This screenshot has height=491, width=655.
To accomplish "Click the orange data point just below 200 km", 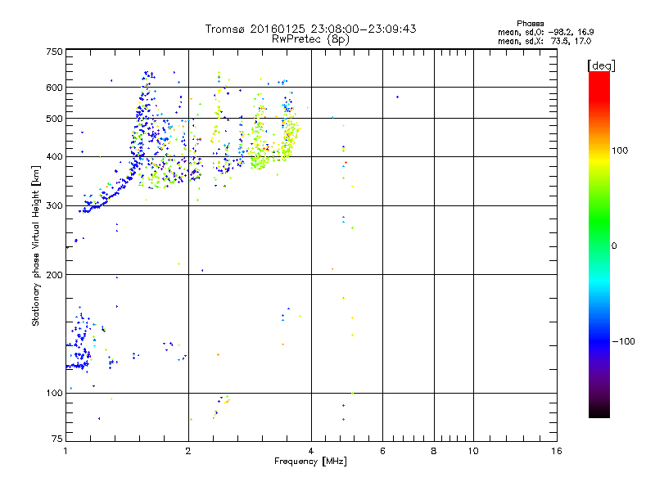I will (x=332, y=269).
